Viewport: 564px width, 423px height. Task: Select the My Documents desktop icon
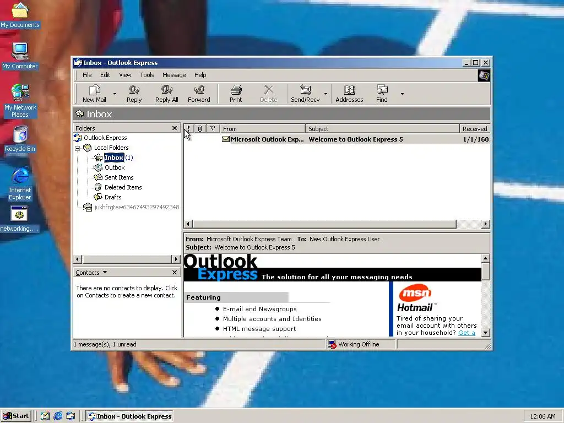[x=20, y=15]
